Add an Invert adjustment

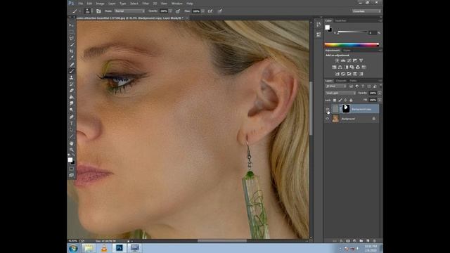tap(337, 74)
